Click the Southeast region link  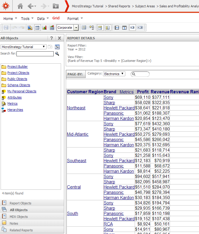[77, 161]
